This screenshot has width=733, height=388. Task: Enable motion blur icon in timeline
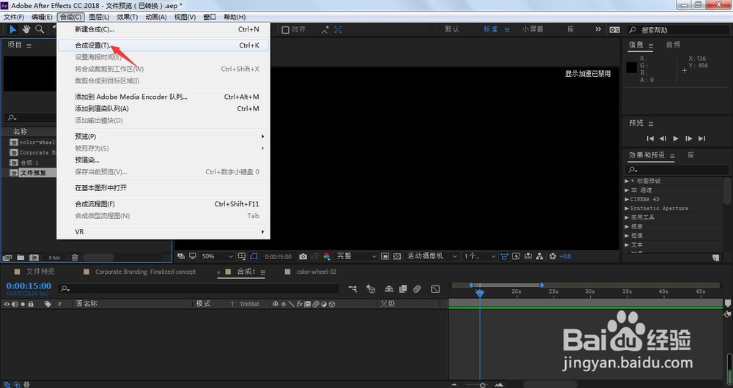click(x=417, y=289)
